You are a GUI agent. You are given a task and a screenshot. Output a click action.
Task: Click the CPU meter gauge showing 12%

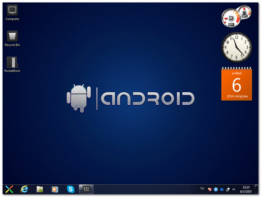[x=231, y=18]
